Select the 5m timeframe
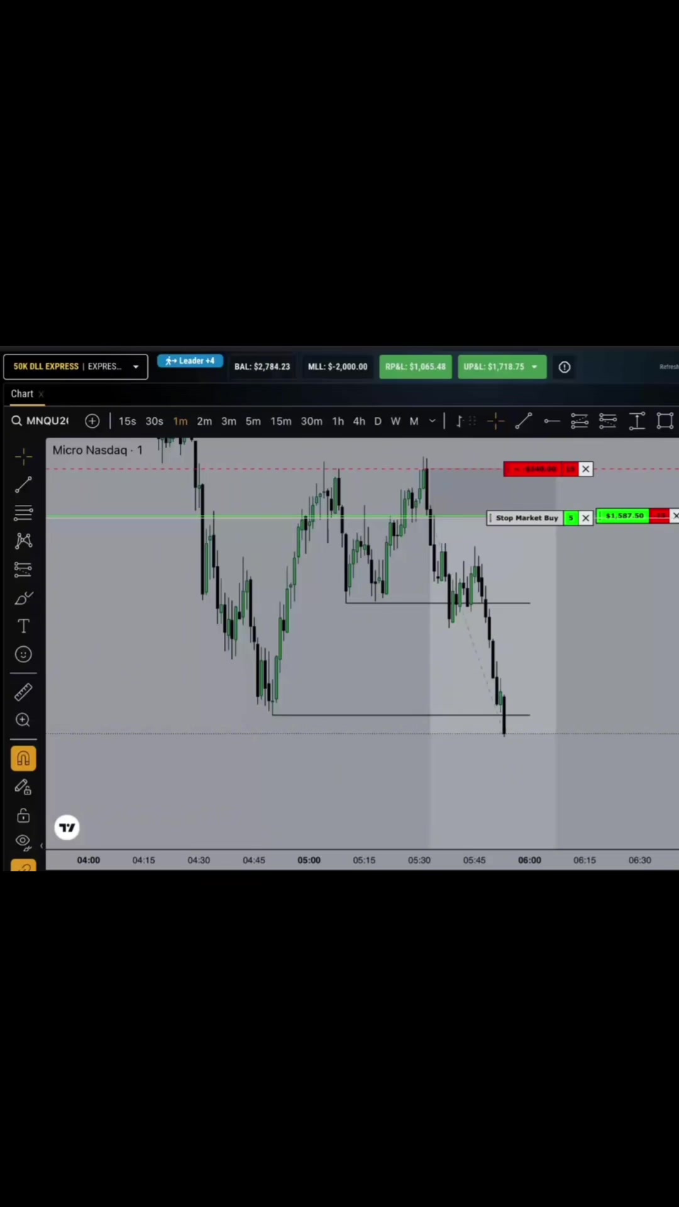 [253, 421]
